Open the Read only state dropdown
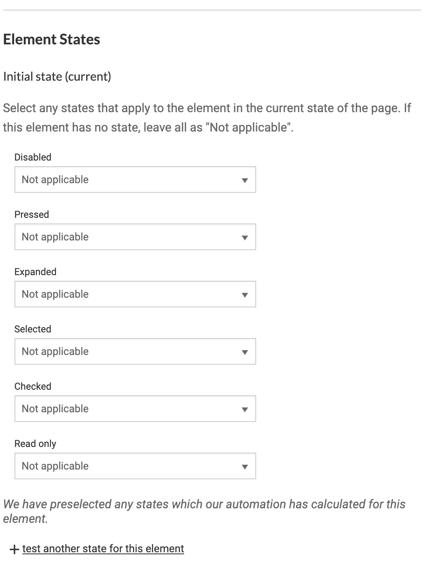The image size is (435, 568). [135, 466]
